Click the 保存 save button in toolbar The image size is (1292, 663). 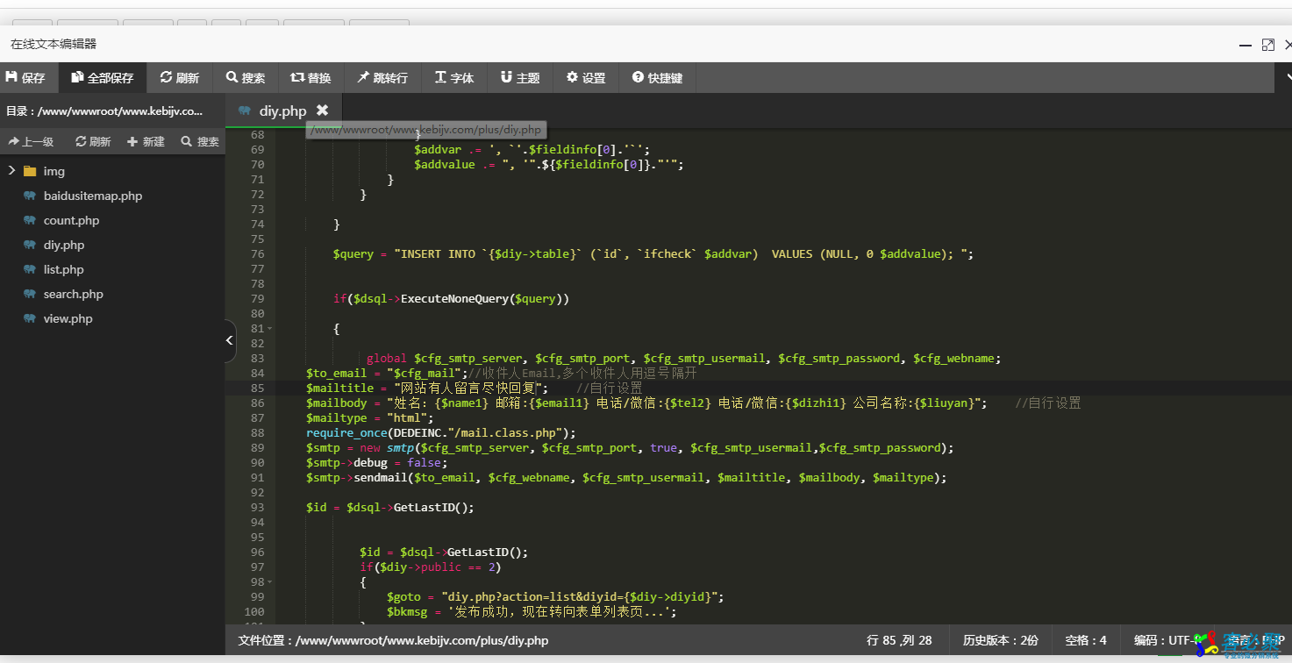26,78
